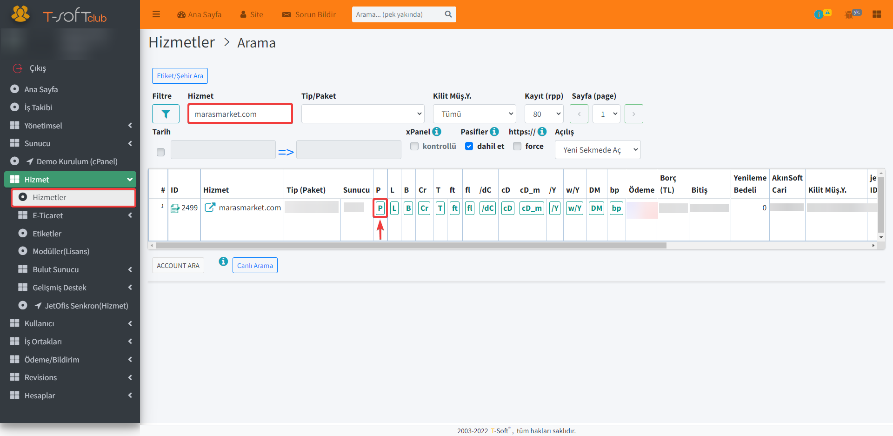Go to next page arrow button
893x436 pixels.
click(x=634, y=114)
